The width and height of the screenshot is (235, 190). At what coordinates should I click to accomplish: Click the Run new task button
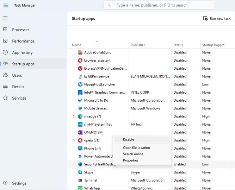pyautogui.click(x=217, y=18)
